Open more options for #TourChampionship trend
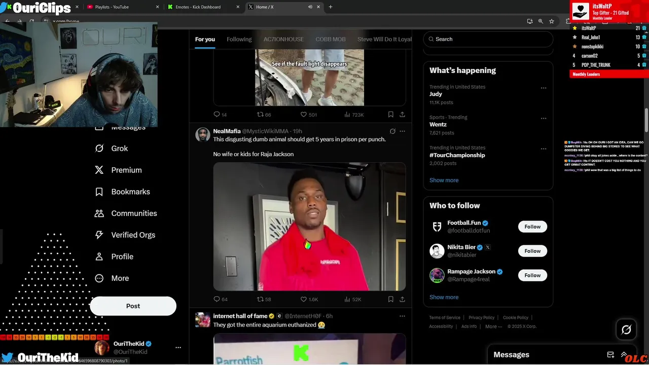 coord(544,149)
